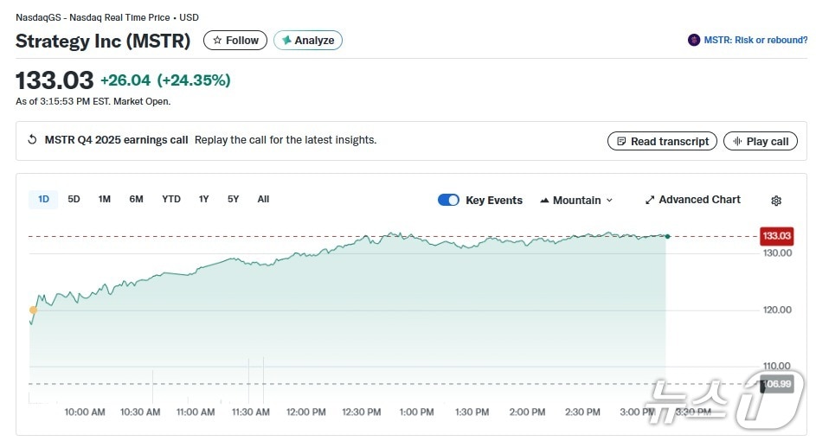Select the 5Y chart range
Viewport: 816px width, 441px height.
coord(233,200)
